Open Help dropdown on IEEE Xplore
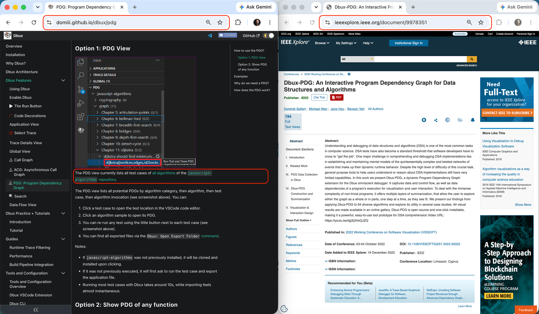Viewport: 539px width, 314px height. tap(368, 43)
